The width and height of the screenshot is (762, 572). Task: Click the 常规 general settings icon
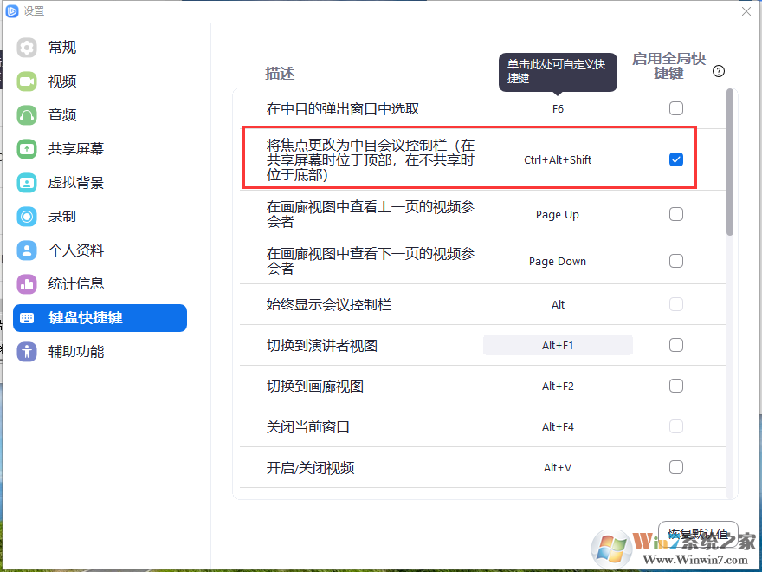coord(27,48)
